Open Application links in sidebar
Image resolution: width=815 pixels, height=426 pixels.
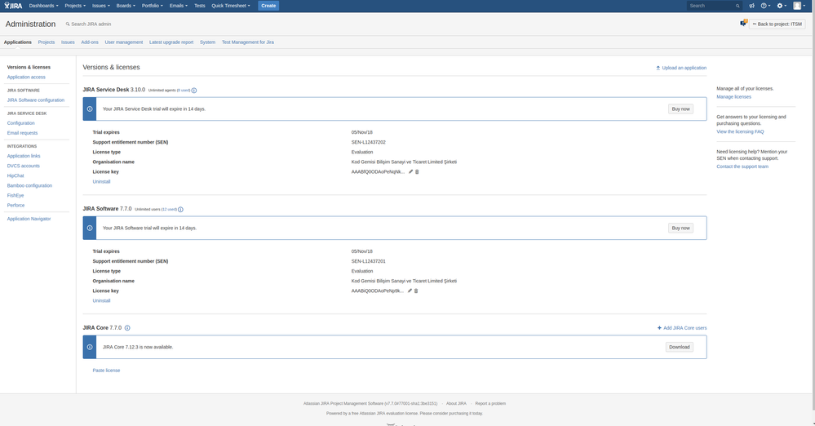point(24,156)
